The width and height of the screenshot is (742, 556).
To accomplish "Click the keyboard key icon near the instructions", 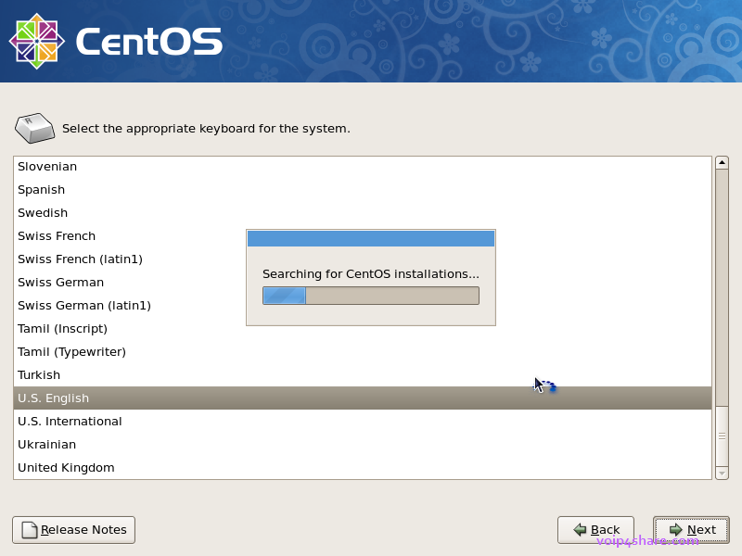I will click(34, 128).
